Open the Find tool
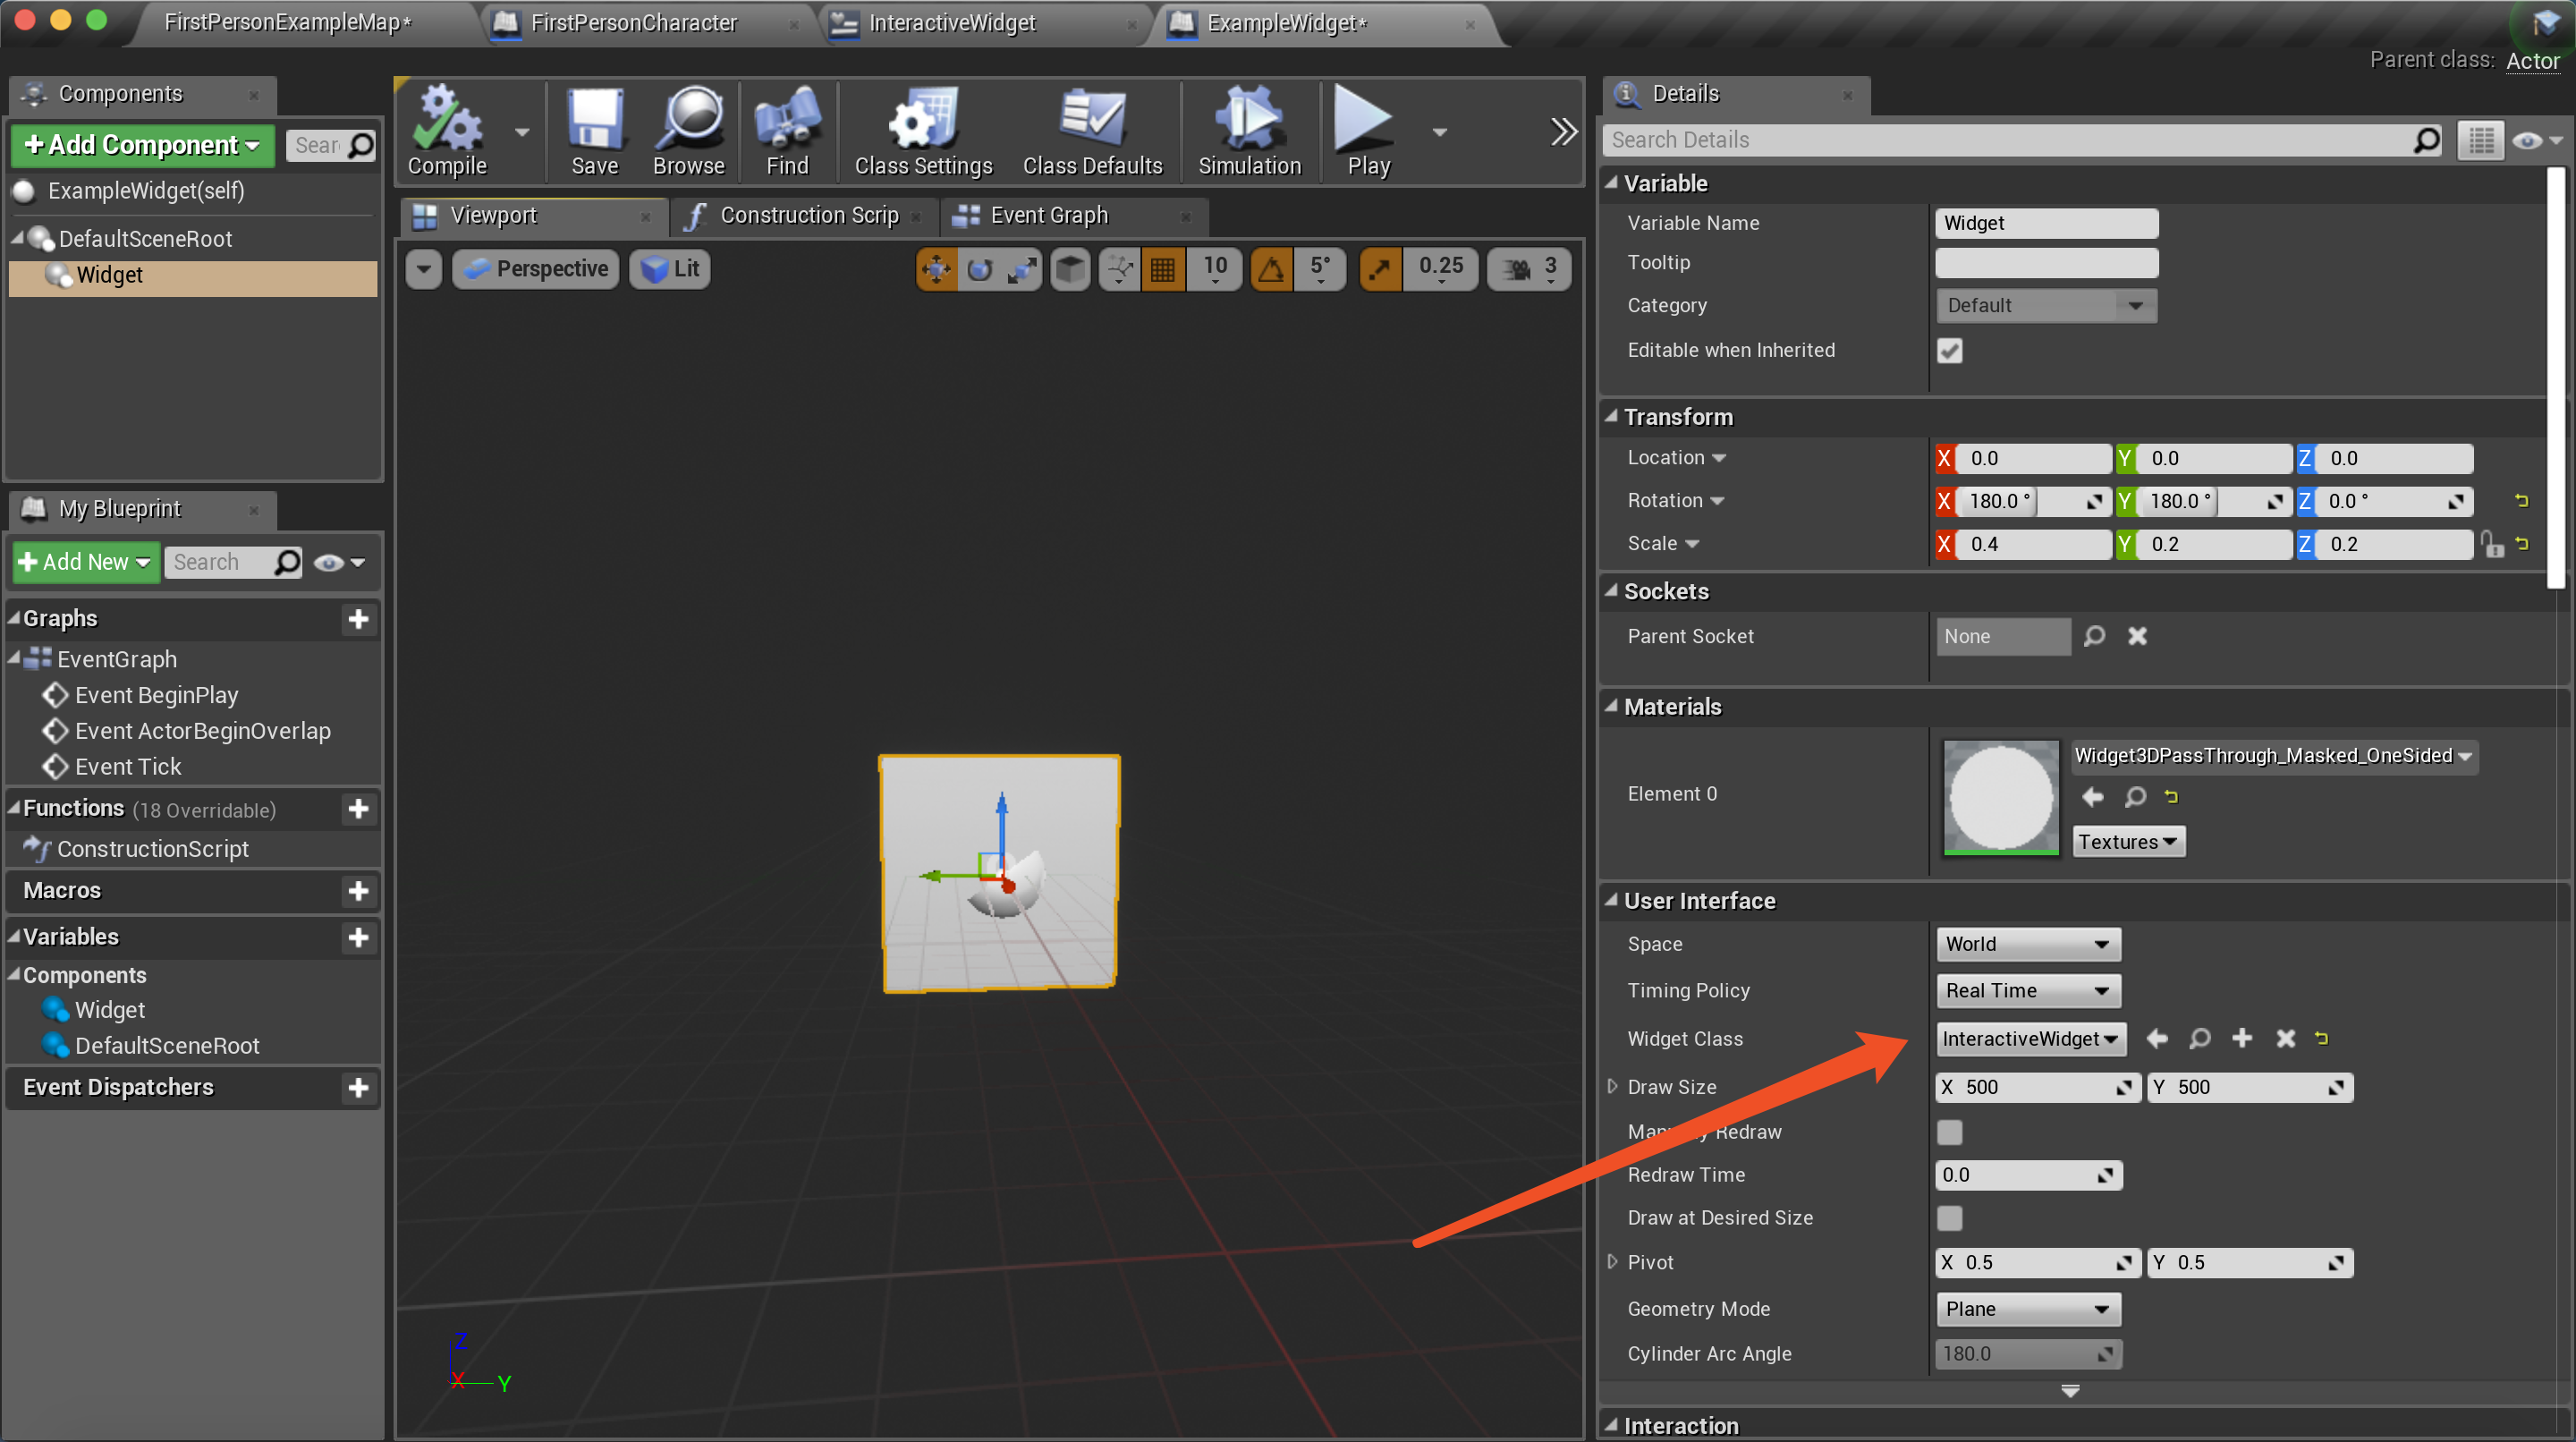This screenshot has height=1442, width=2576. point(787,130)
